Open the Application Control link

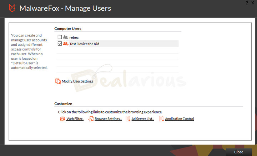180,119
